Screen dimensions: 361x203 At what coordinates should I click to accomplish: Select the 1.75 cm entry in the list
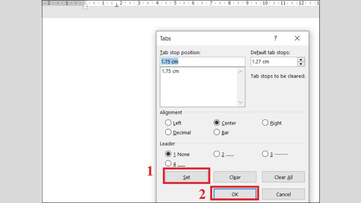tap(180, 71)
